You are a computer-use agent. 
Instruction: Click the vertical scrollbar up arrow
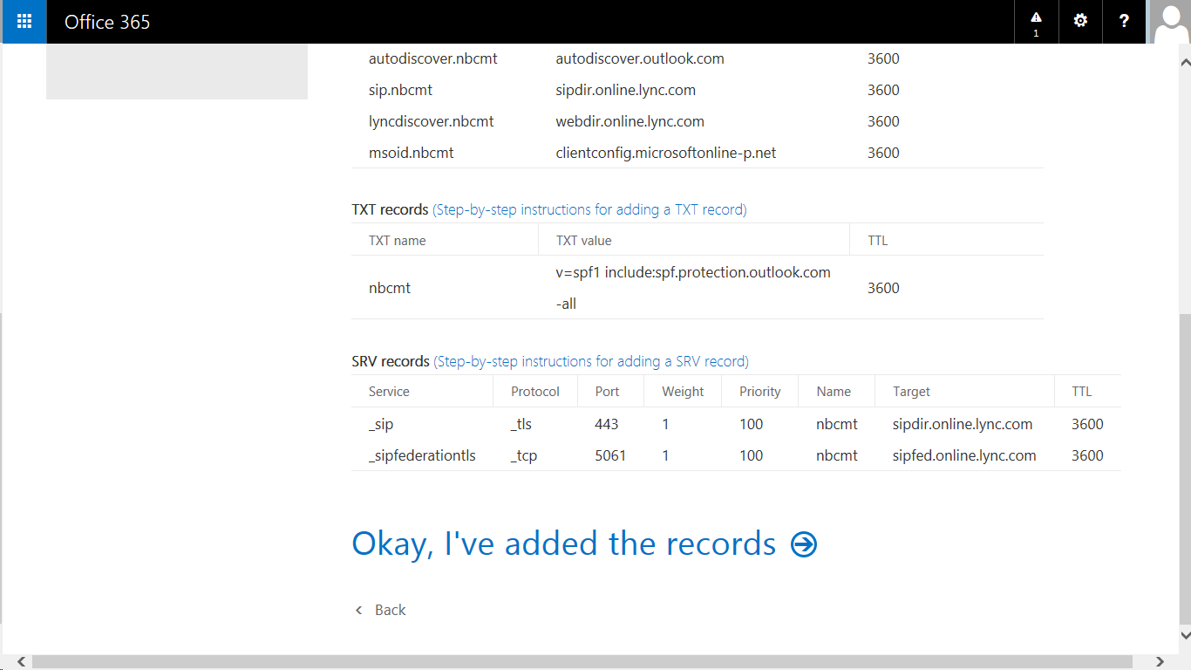click(x=1185, y=63)
